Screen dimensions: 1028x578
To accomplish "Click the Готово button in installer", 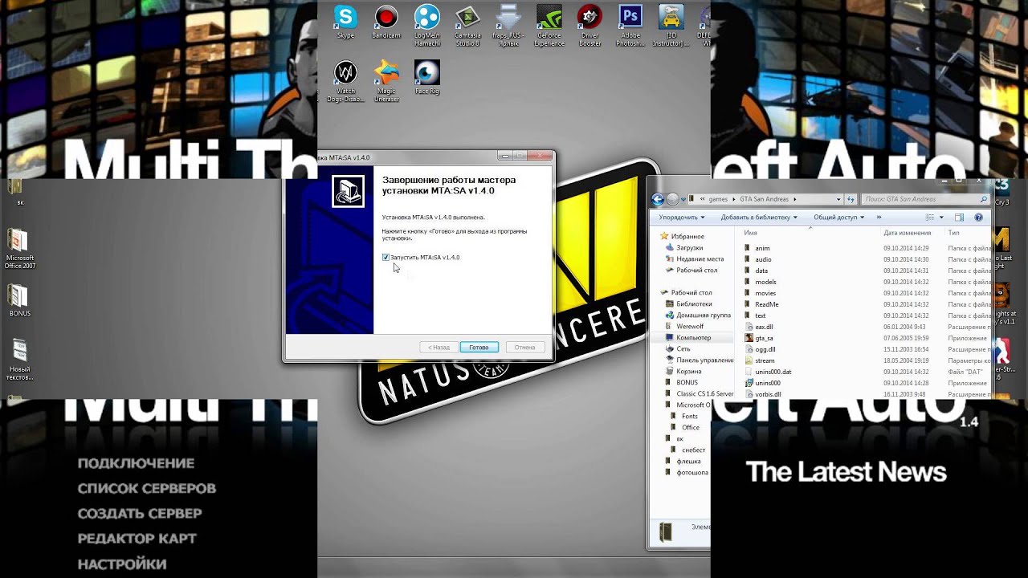I will click(479, 347).
